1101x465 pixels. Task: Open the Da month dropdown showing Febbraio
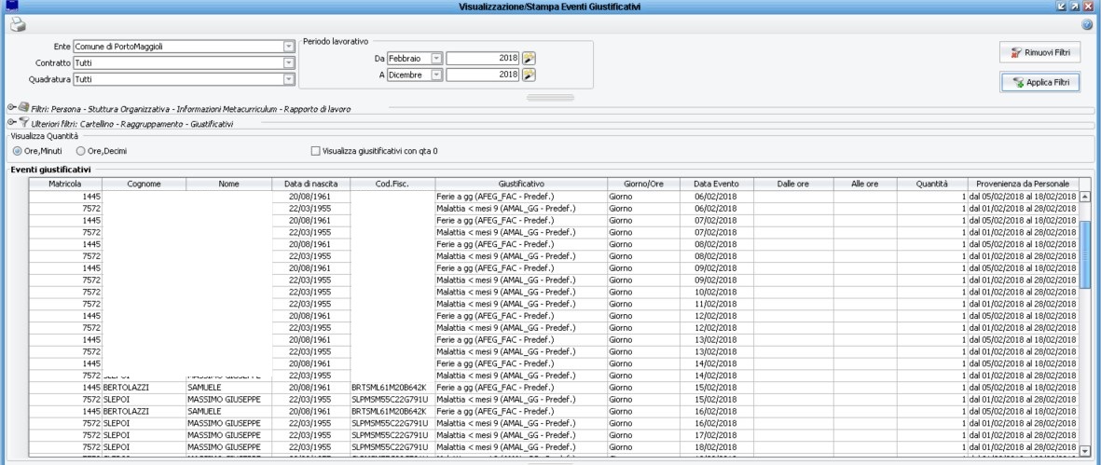point(436,58)
